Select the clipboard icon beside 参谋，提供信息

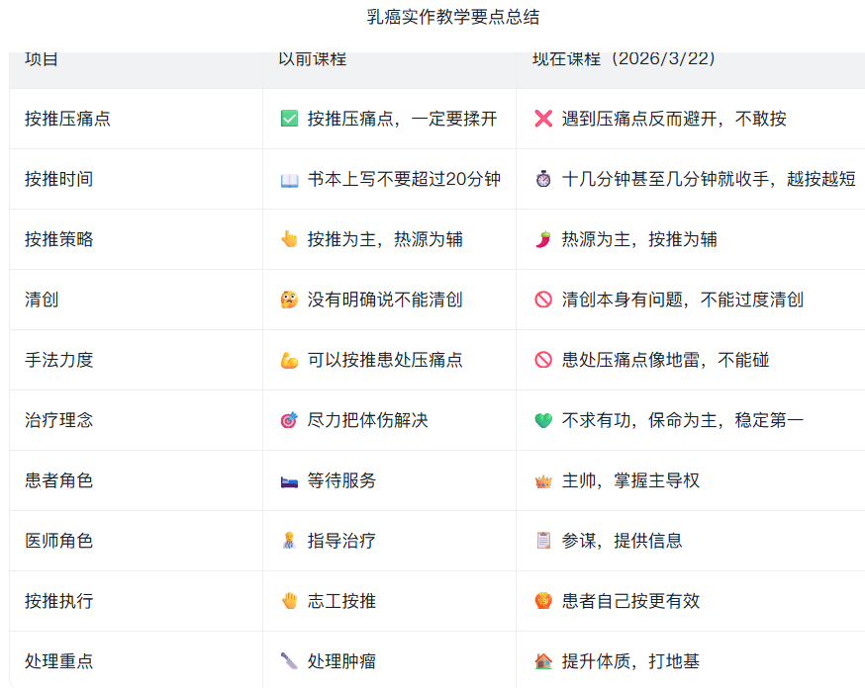click(x=543, y=541)
